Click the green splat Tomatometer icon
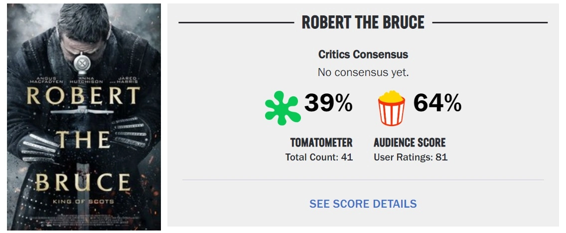This screenshot has width=566, height=233. pos(283,108)
